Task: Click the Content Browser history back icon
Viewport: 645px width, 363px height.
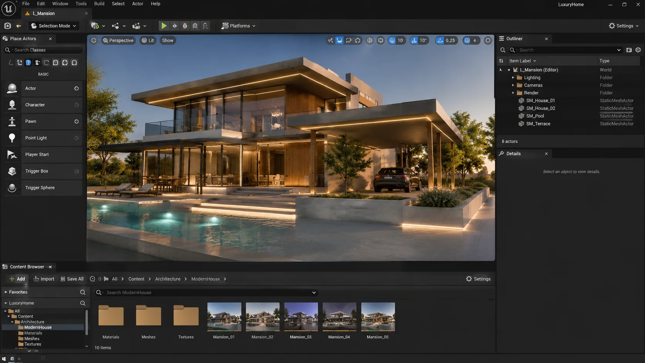Action: pyautogui.click(x=92, y=279)
